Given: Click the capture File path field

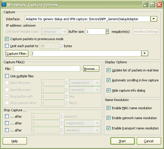Looking at the screenshot, I should click(47, 69).
